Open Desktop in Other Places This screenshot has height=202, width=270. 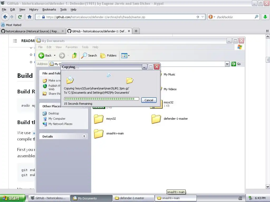coord(54,113)
